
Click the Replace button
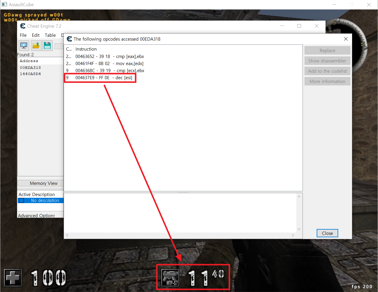click(x=327, y=50)
